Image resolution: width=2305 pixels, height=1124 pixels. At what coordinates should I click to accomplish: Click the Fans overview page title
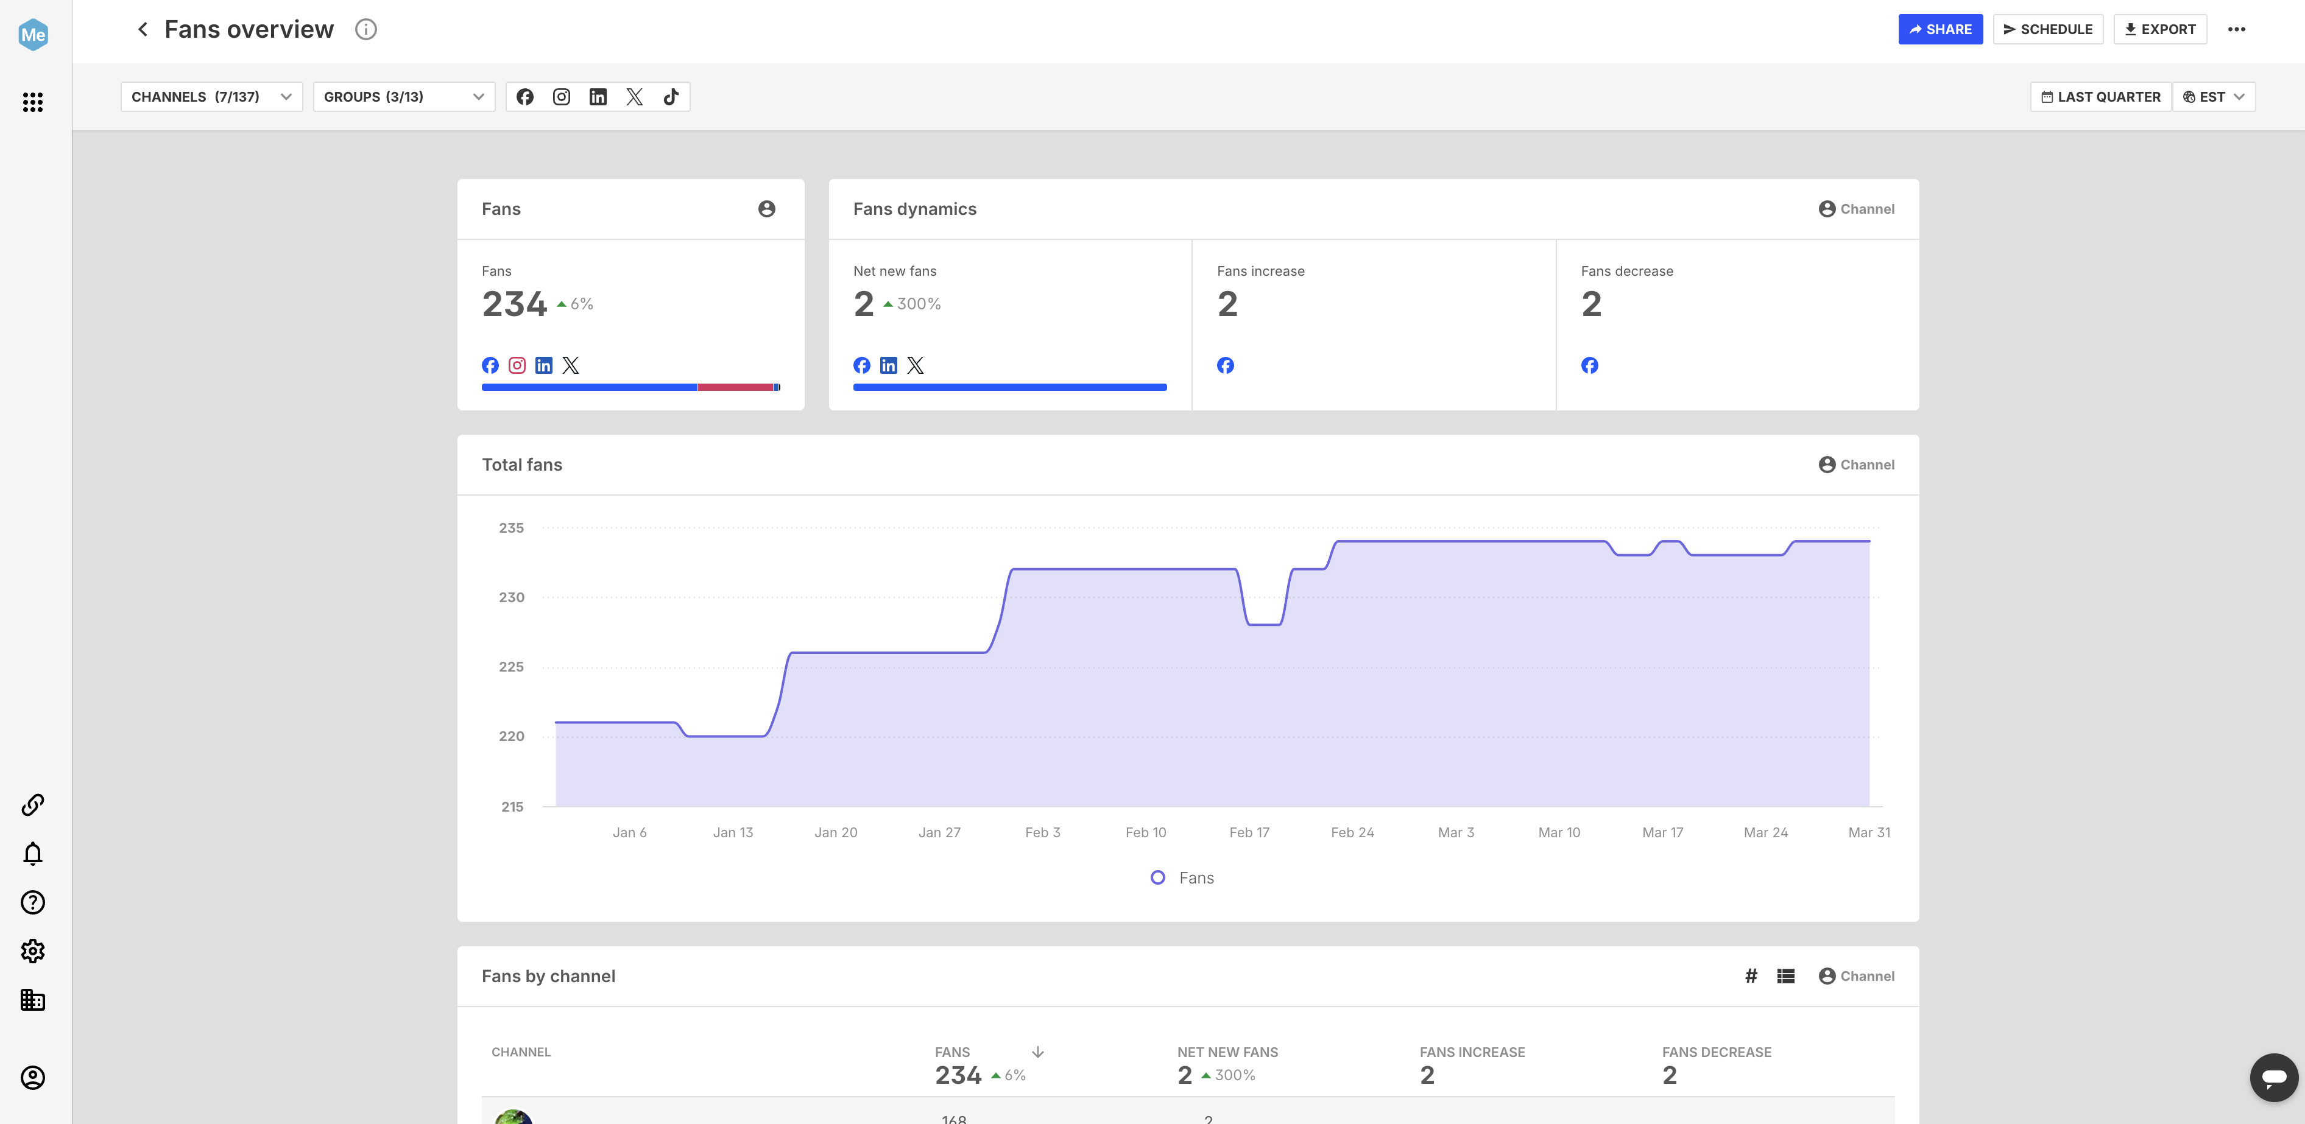(x=249, y=29)
